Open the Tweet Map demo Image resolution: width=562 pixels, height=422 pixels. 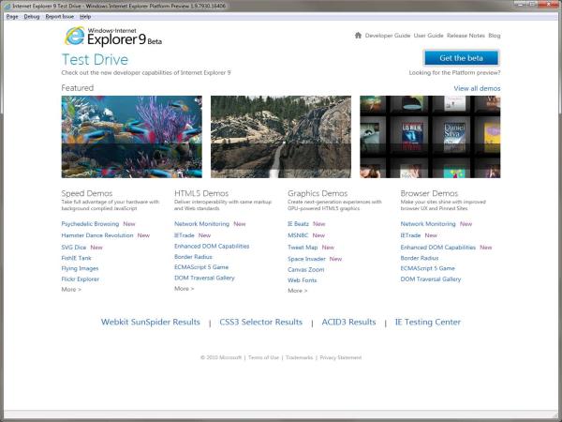tap(303, 248)
